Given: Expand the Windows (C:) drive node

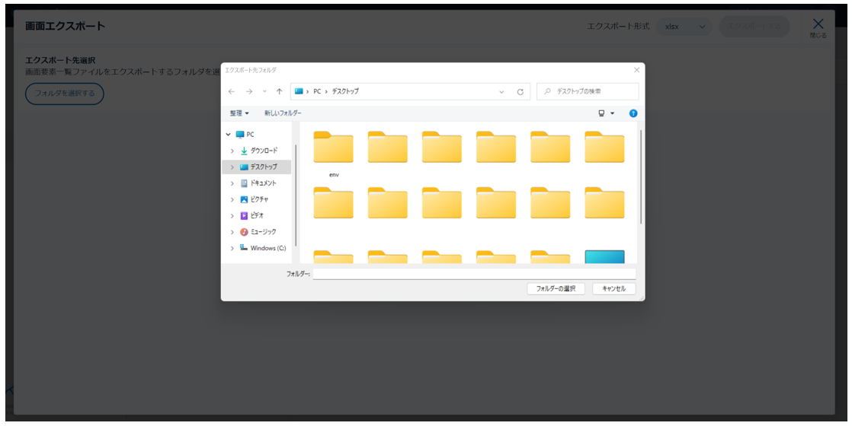Looking at the screenshot, I should pyautogui.click(x=232, y=249).
